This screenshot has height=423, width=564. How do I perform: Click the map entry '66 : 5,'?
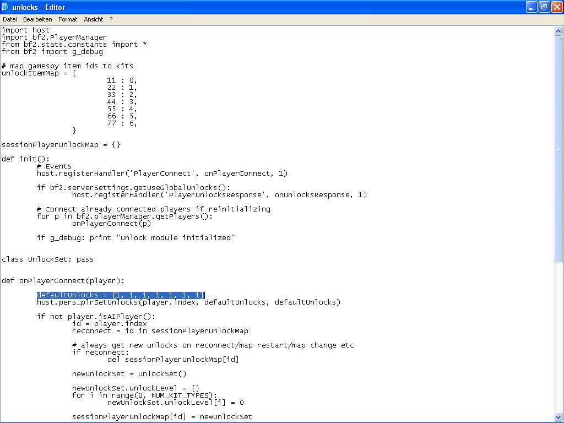[x=122, y=116]
